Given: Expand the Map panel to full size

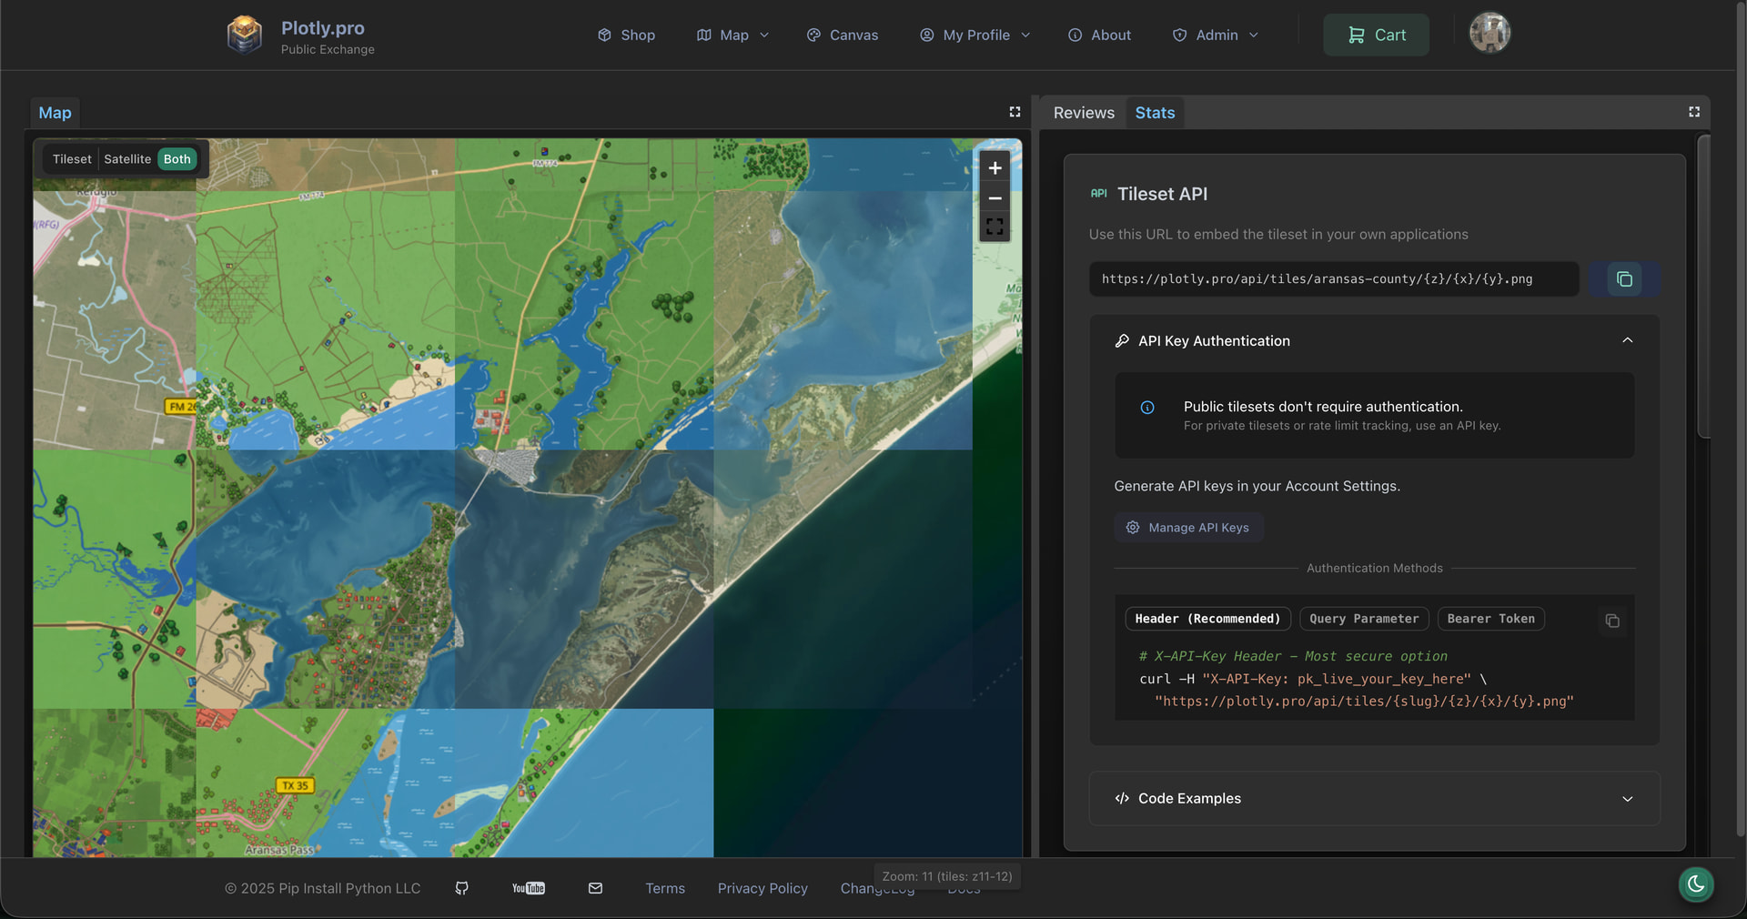Looking at the screenshot, I should tap(1015, 112).
